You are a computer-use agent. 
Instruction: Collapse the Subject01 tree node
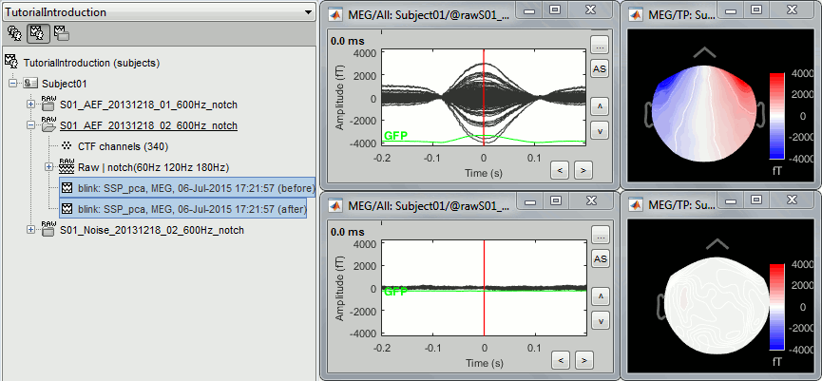(x=13, y=84)
